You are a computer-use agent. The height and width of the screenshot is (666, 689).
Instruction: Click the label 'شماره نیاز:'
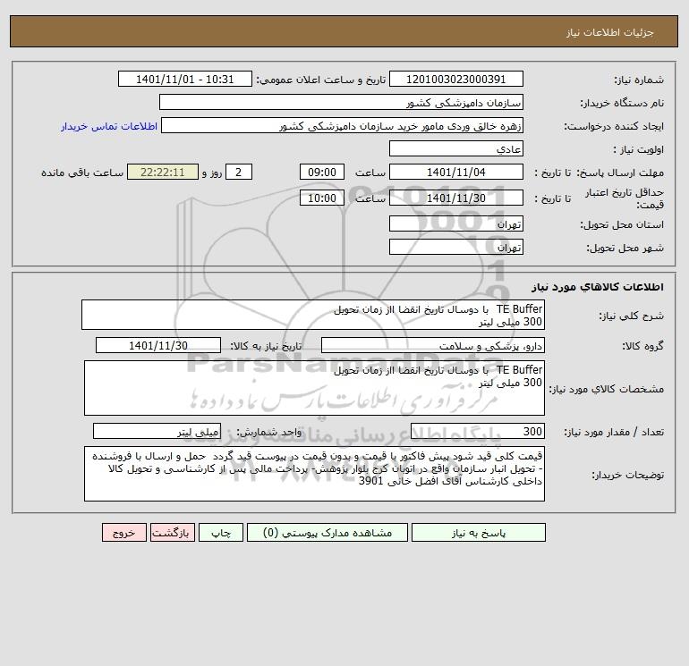(x=639, y=80)
